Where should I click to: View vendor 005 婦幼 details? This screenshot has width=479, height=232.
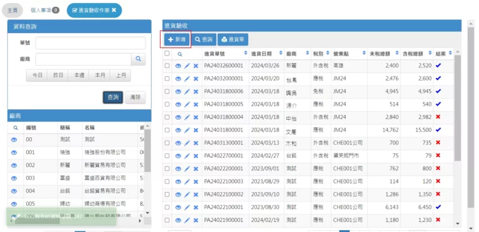pyautogui.click(x=14, y=204)
